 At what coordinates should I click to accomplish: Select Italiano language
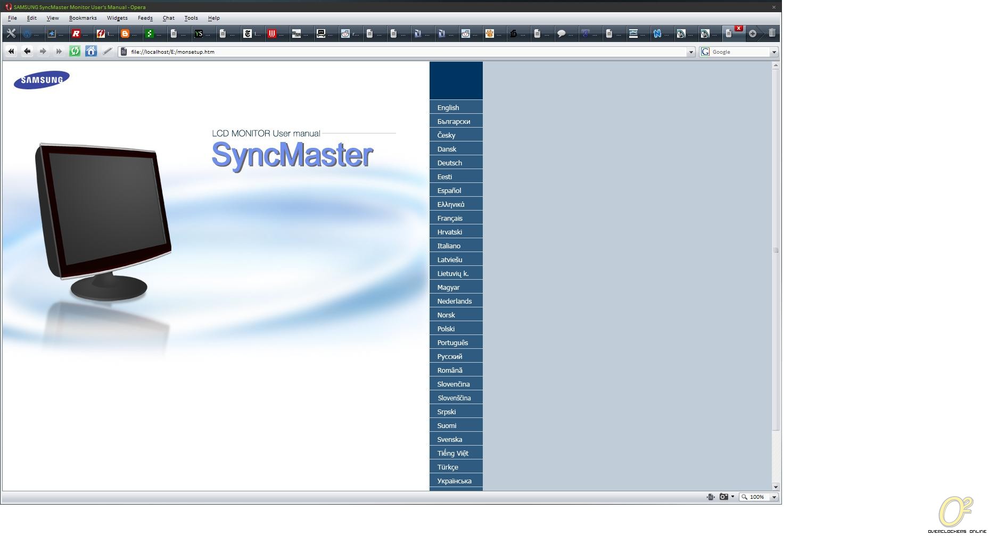pyautogui.click(x=456, y=246)
